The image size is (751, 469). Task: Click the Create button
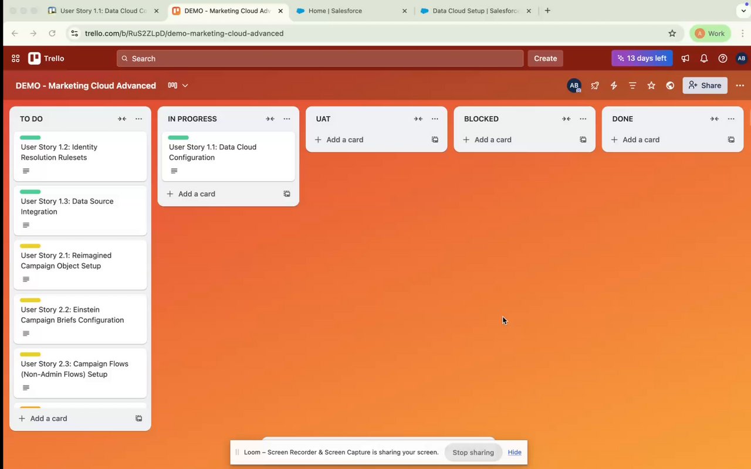point(546,59)
